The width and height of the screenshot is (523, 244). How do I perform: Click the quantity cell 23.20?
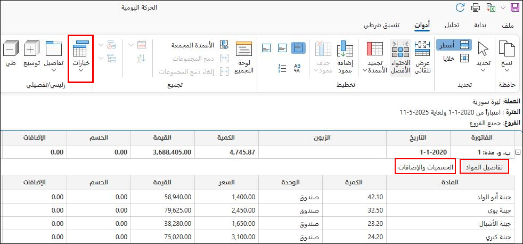point(354,224)
